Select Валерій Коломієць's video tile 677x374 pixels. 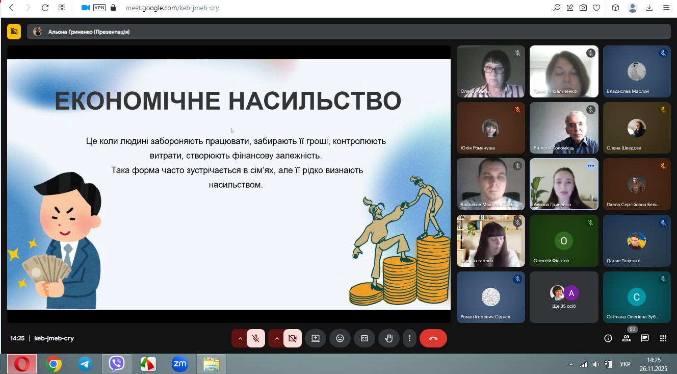coord(563,128)
